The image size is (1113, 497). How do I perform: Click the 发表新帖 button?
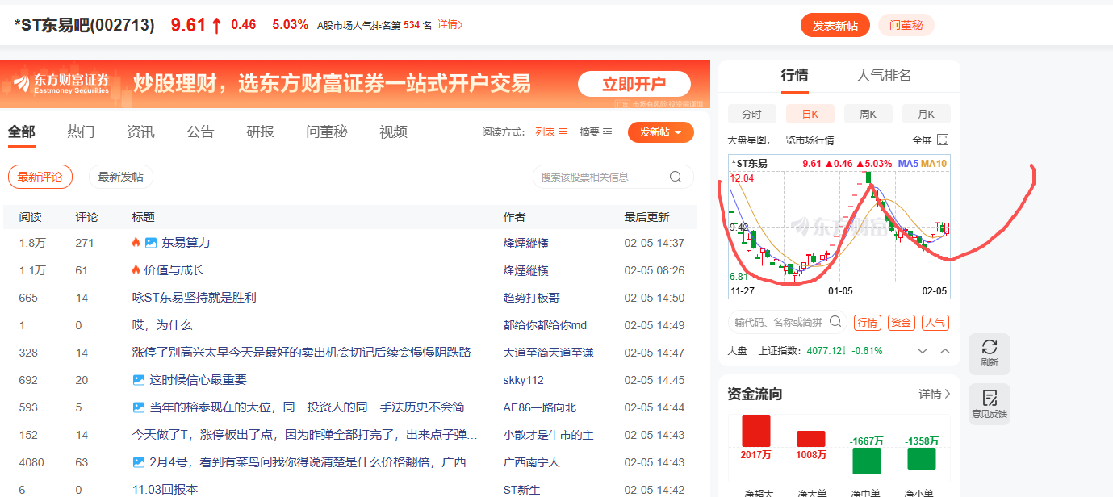click(835, 25)
